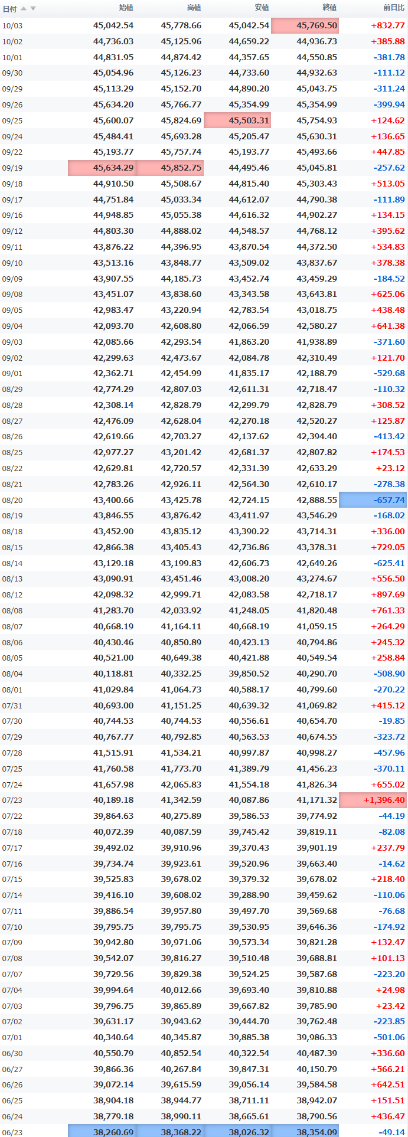Viewport: 408px width, 1137px height.
Task: Click the 07/09 high value 39,971.06
Action: 181,942
